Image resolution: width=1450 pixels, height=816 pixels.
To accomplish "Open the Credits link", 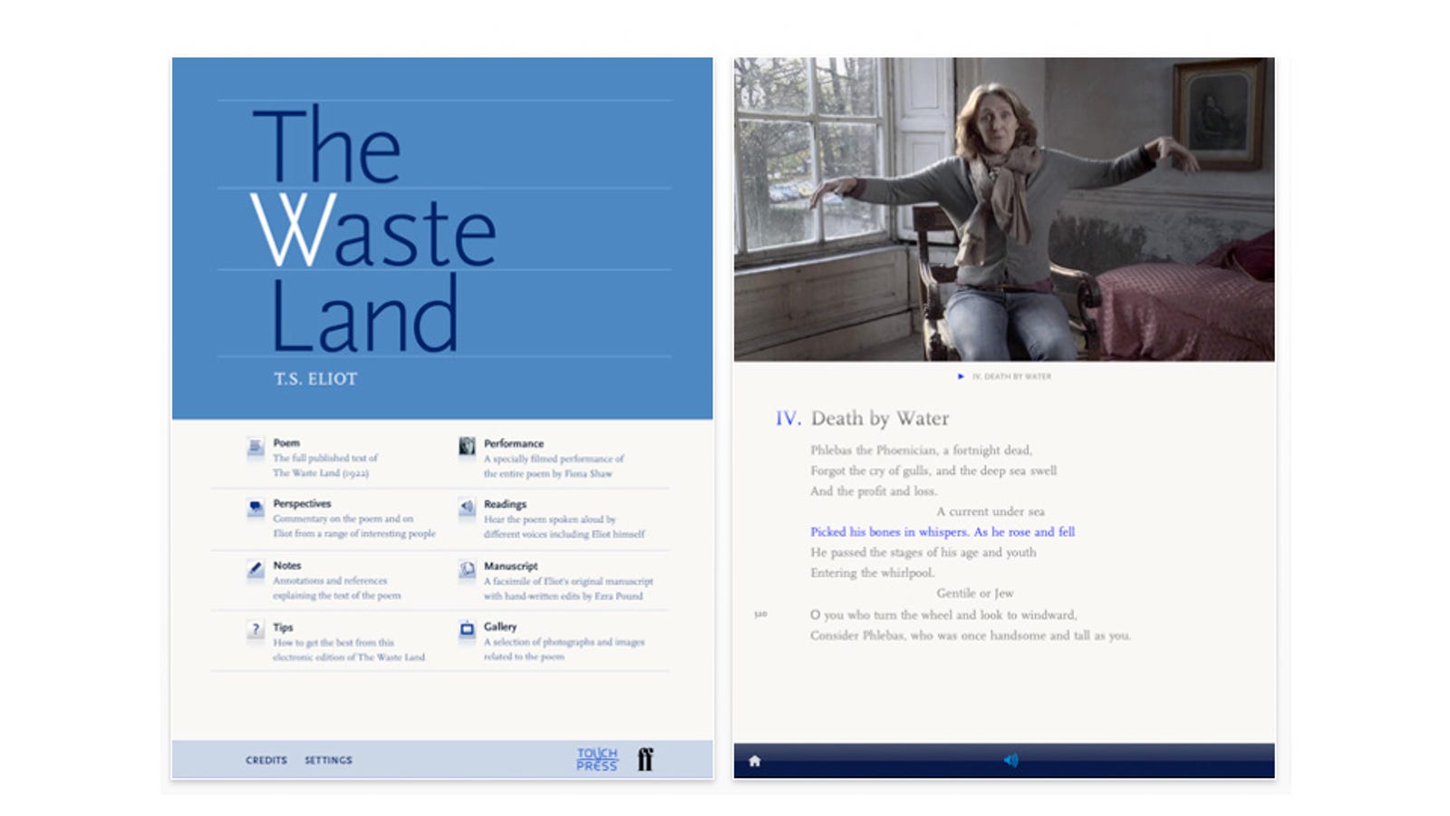I will point(266,760).
